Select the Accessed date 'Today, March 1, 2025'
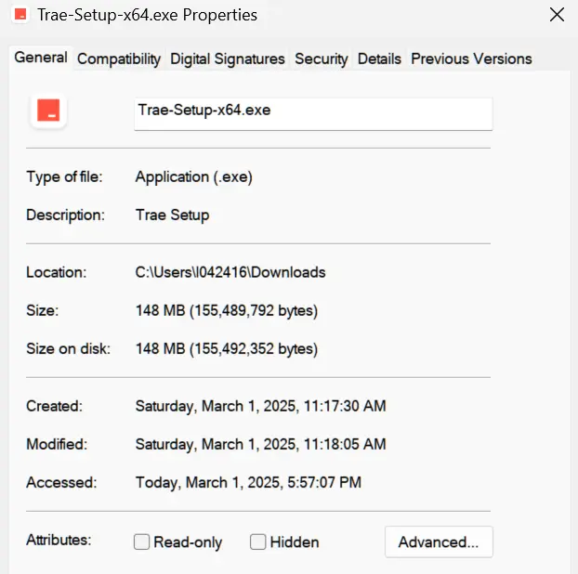Image resolution: width=578 pixels, height=574 pixels. 209,483
